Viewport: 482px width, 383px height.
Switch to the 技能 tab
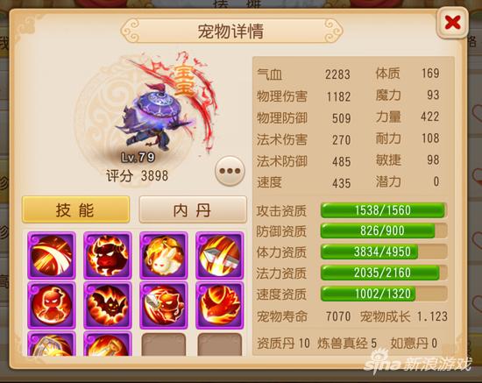[75, 209]
